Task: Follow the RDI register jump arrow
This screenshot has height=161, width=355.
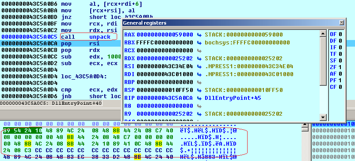Action: point(199,74)
